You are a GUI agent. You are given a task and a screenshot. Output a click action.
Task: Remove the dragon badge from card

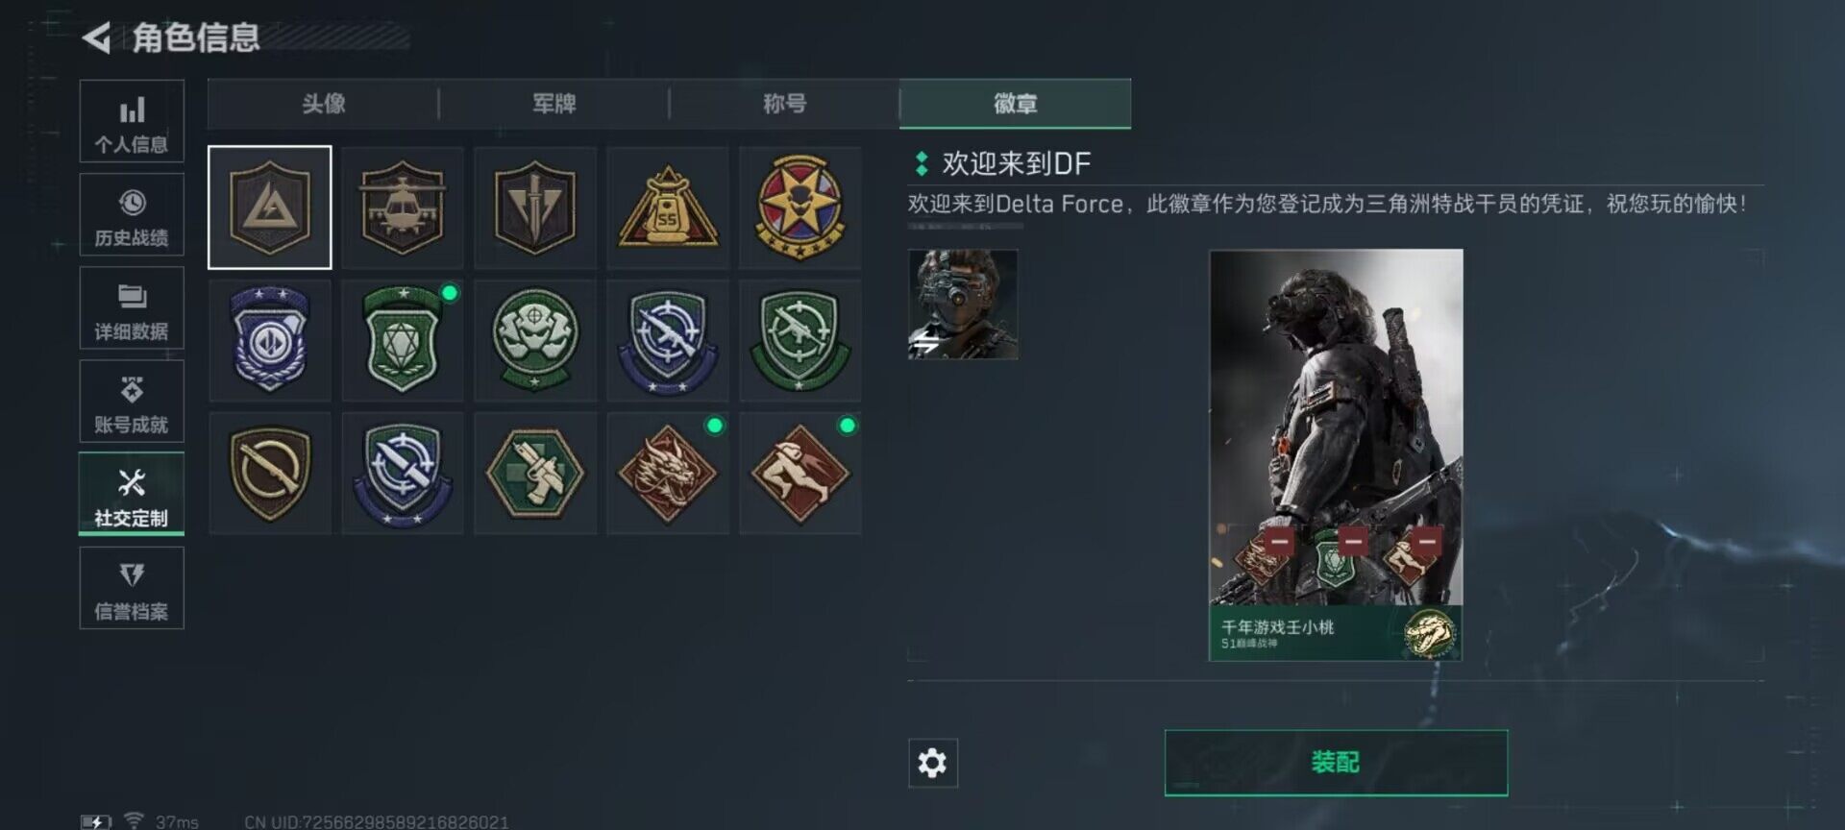(1278, 542)
